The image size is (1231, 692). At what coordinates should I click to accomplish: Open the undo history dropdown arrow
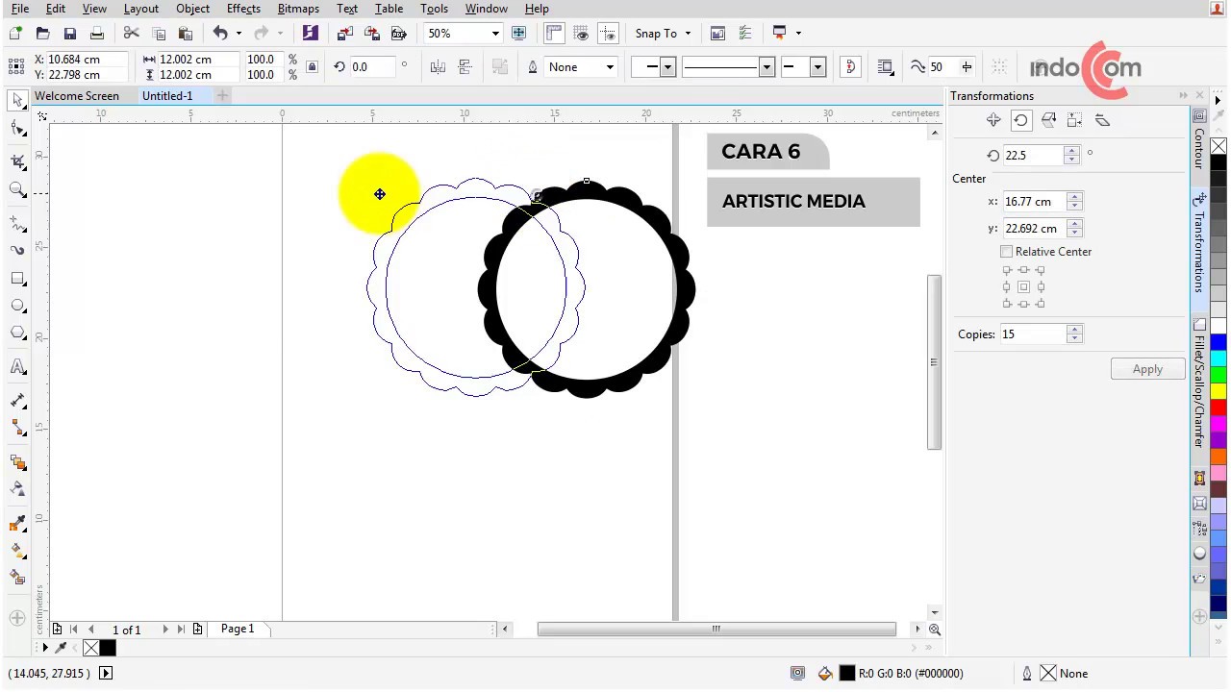click(239, 33)
